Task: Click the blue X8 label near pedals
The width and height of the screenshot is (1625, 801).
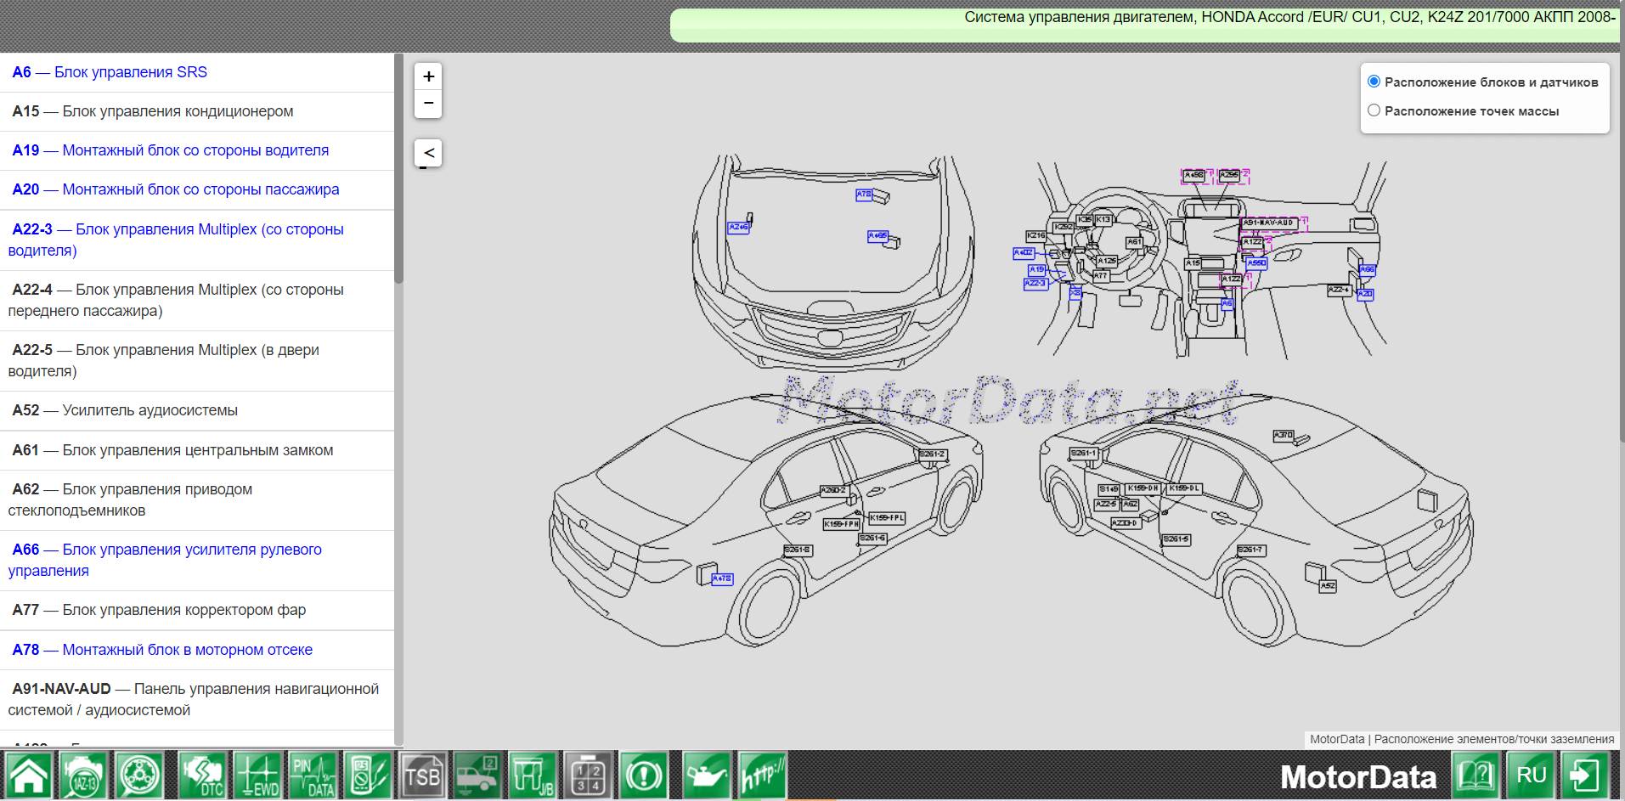Action: point(1075,293)
